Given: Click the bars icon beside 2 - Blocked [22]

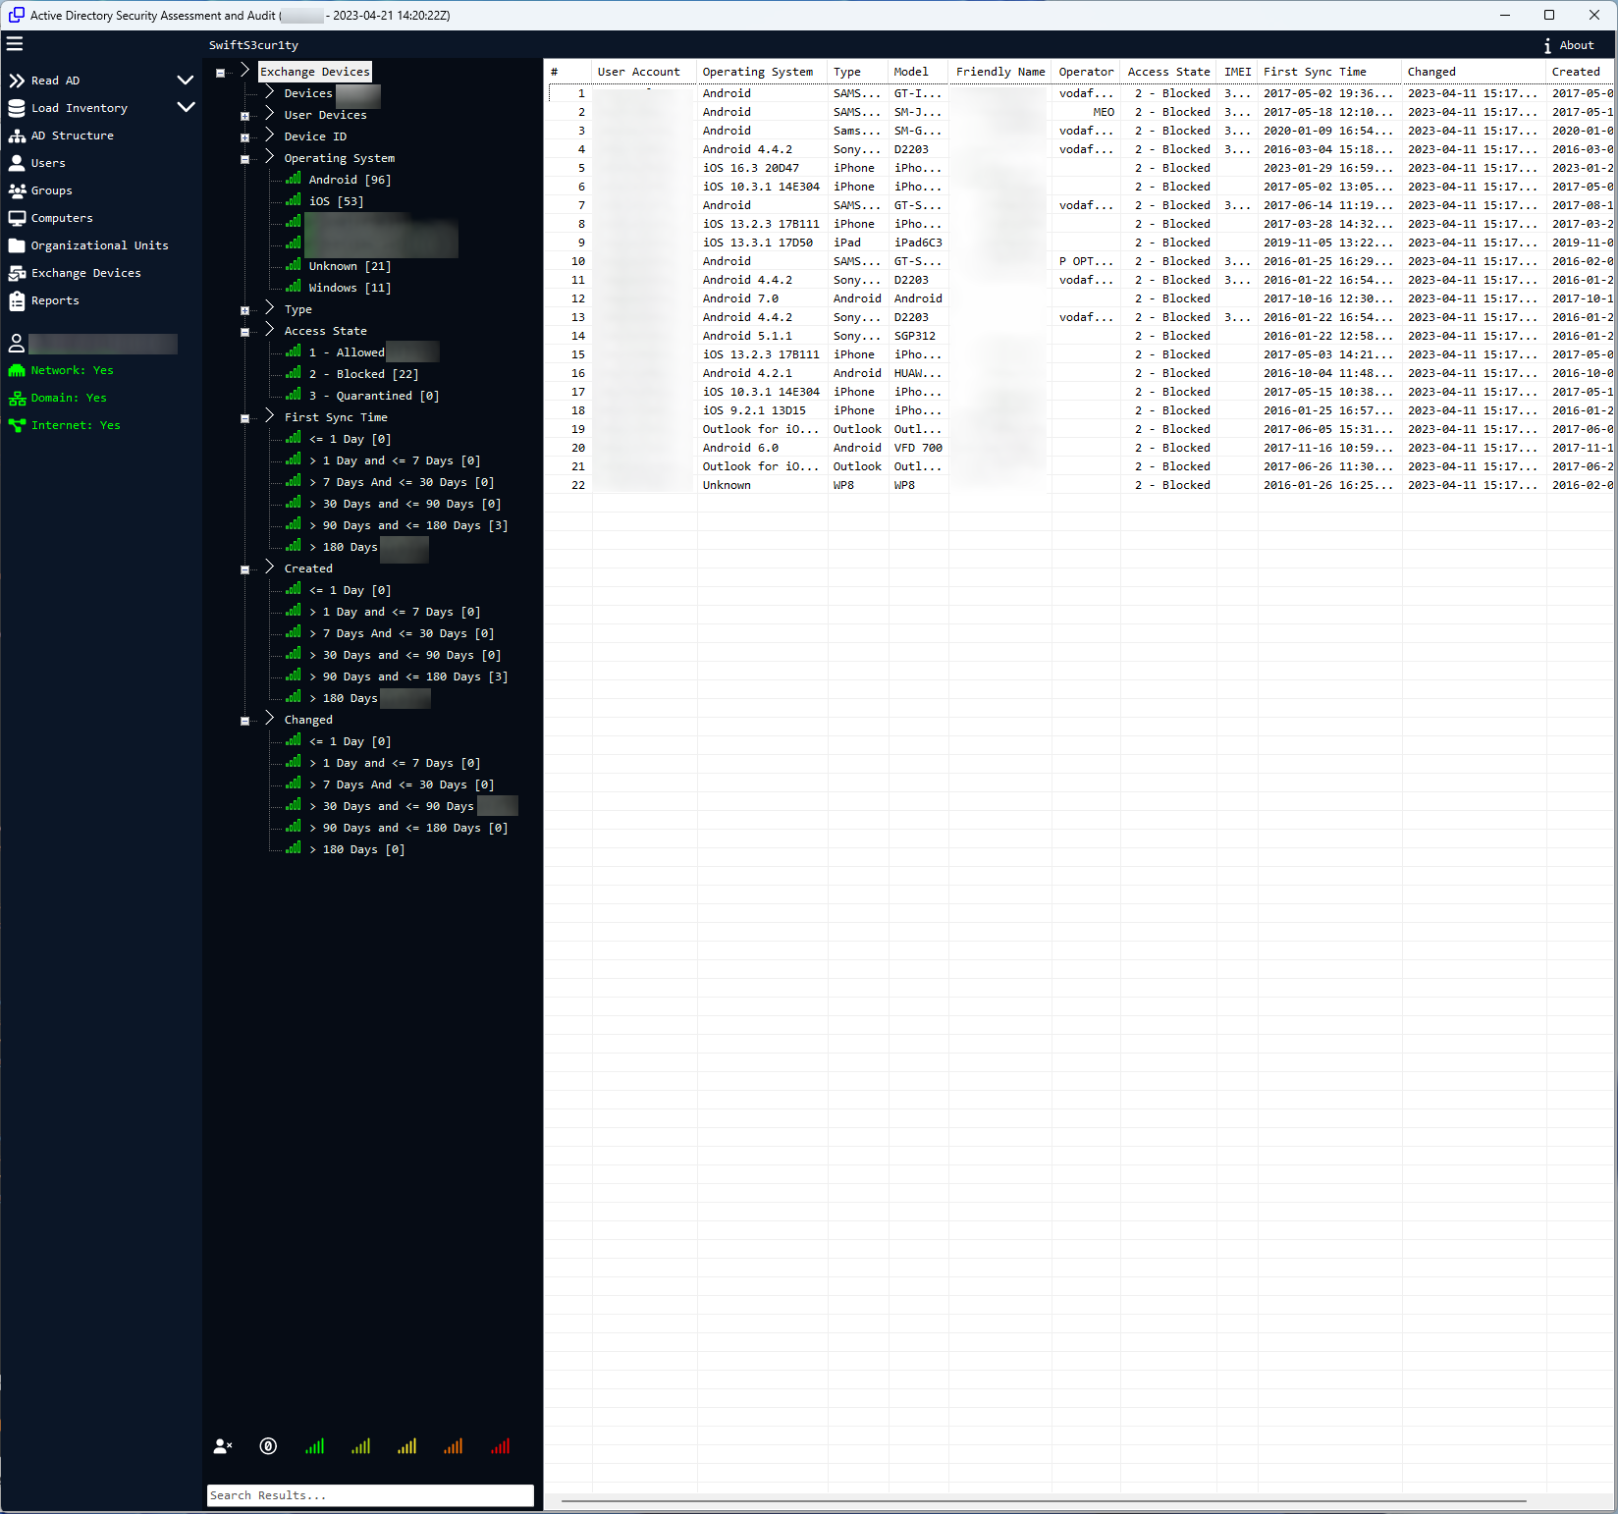Looking at the screenshot, I should pos(294,373).
